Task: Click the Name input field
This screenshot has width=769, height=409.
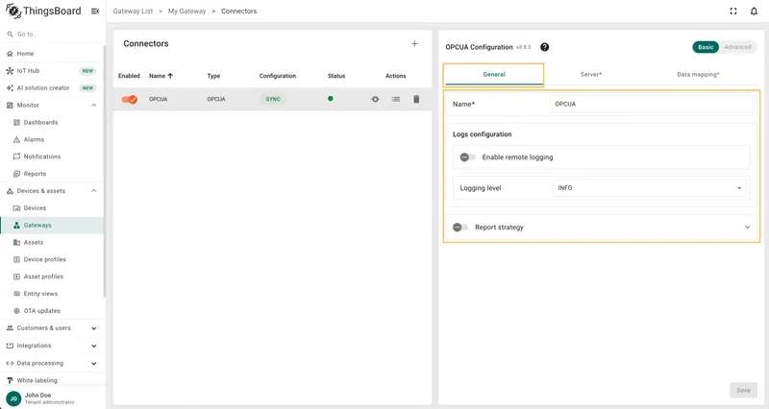Action: pos(652,104)
